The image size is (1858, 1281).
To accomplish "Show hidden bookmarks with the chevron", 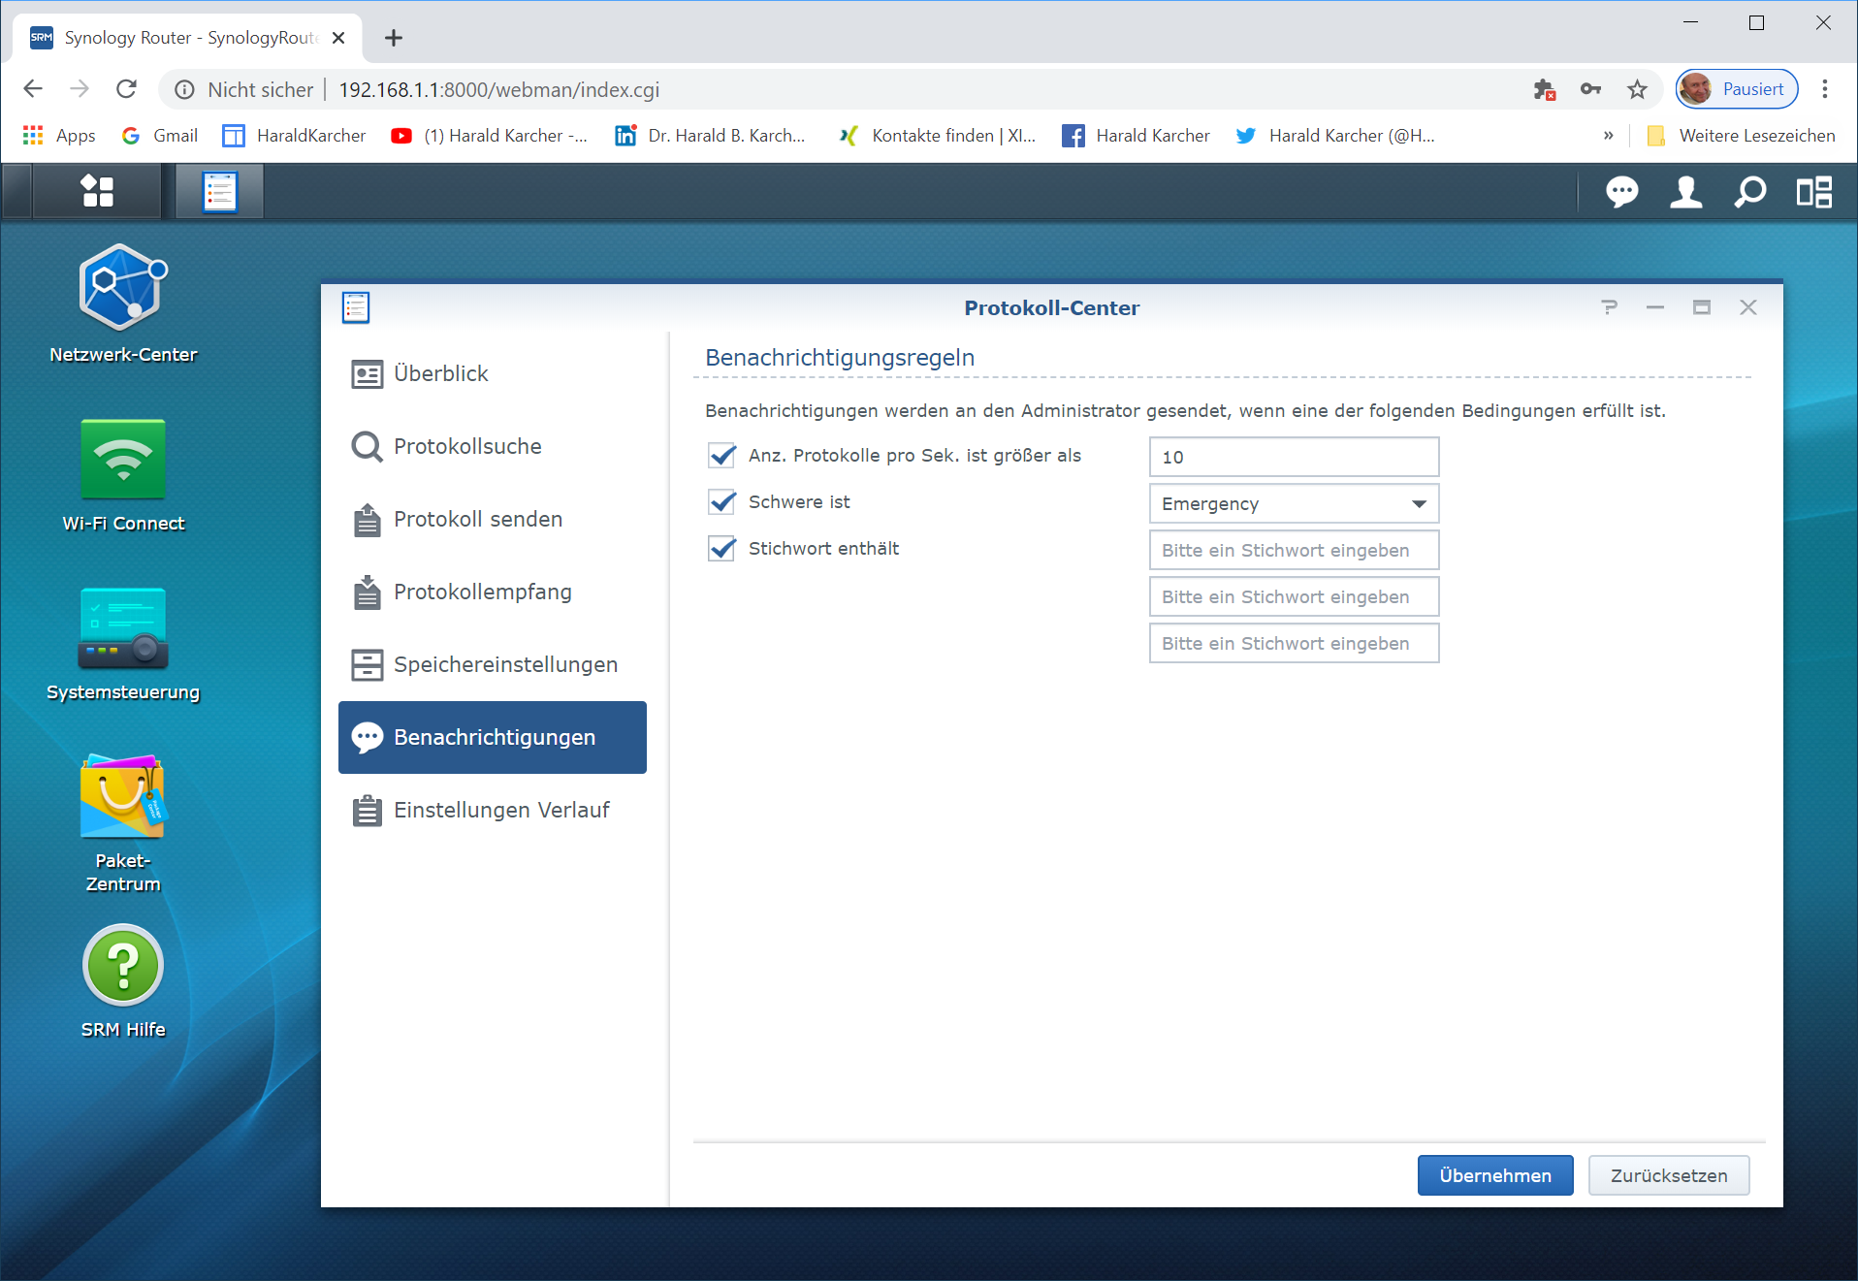I will tap(1608, 136).
